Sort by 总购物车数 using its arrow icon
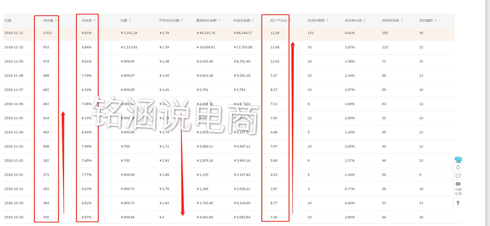This screenshot has height=226, width=490. pyautogui.click(x=402, y=21)
